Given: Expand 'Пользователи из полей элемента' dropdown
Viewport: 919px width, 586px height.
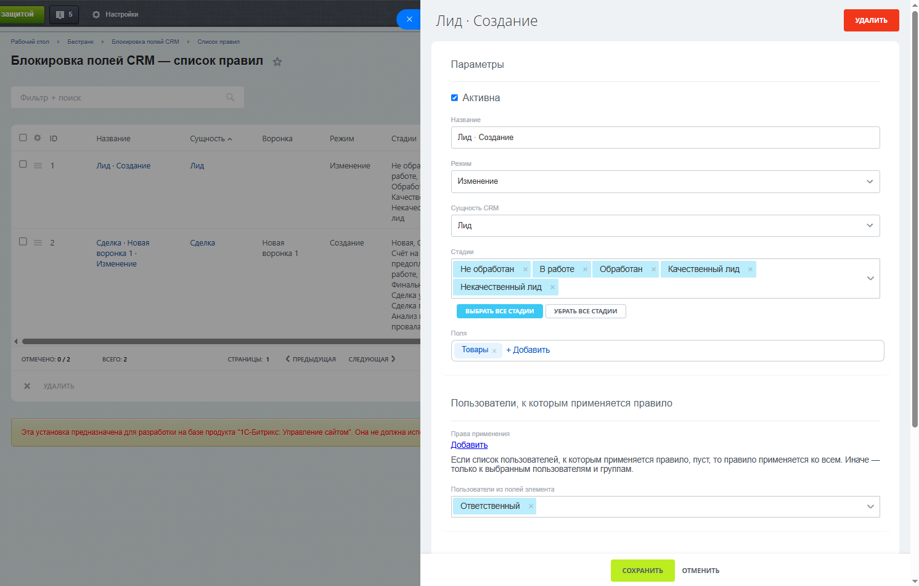Looking at the screenshot, I should pyautogui.click(x=870, y=506).
